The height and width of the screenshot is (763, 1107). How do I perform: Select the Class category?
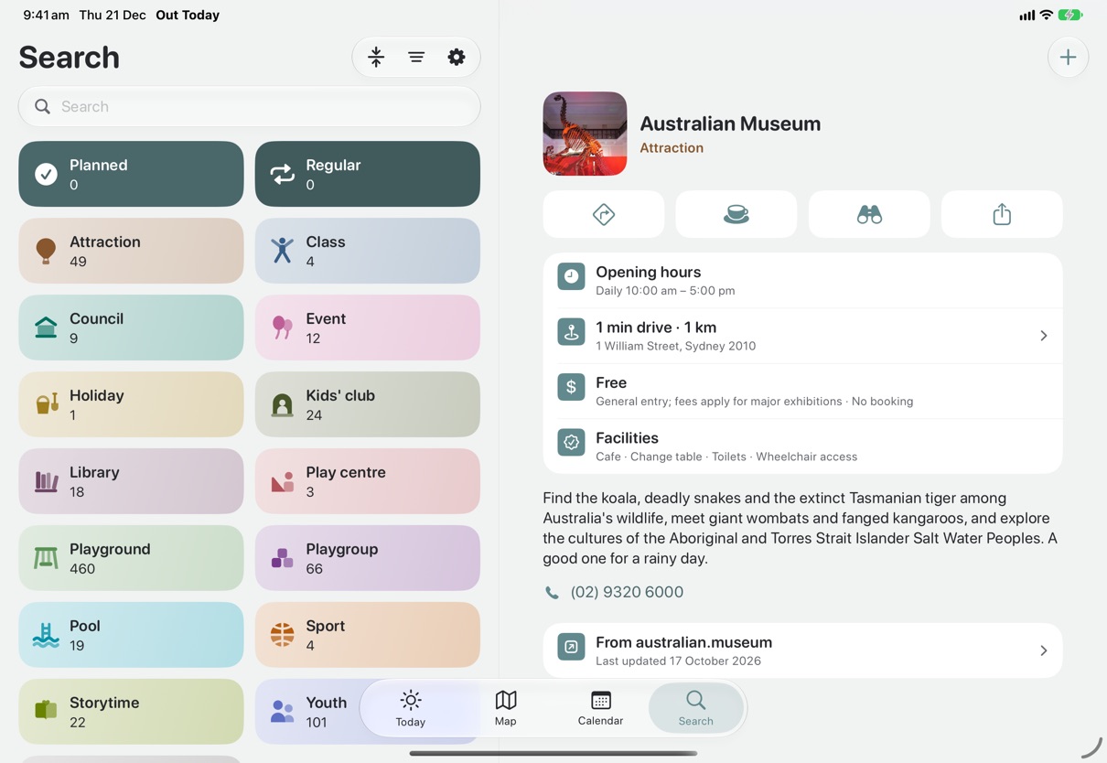point(368,251)
